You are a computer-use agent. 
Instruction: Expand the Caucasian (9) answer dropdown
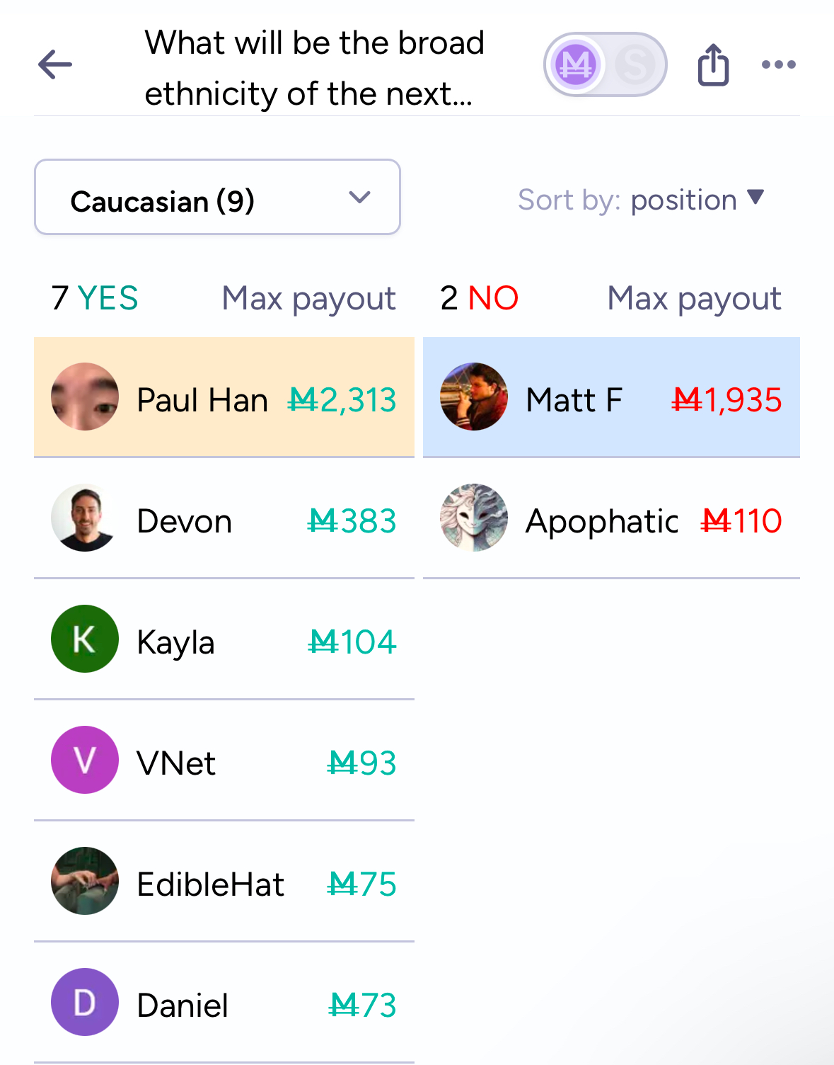coord(217,198)
